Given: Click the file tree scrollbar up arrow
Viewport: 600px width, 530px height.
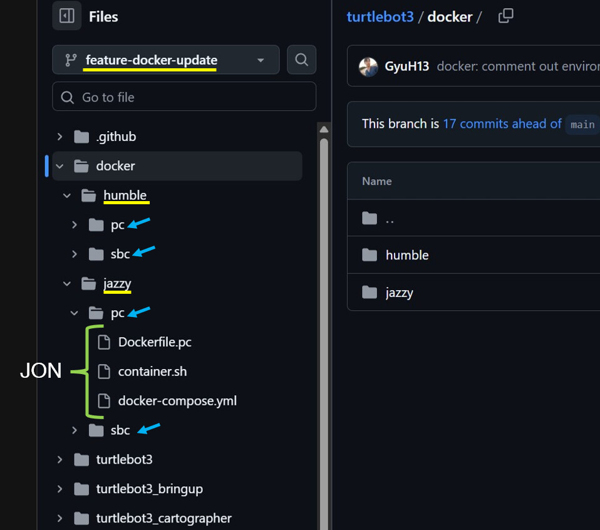Looking at the screenshot, I should (x=324, y=130).
